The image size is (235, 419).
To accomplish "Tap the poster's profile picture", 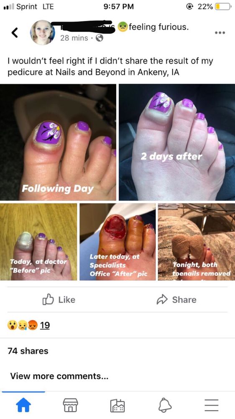I will [42, 32].
